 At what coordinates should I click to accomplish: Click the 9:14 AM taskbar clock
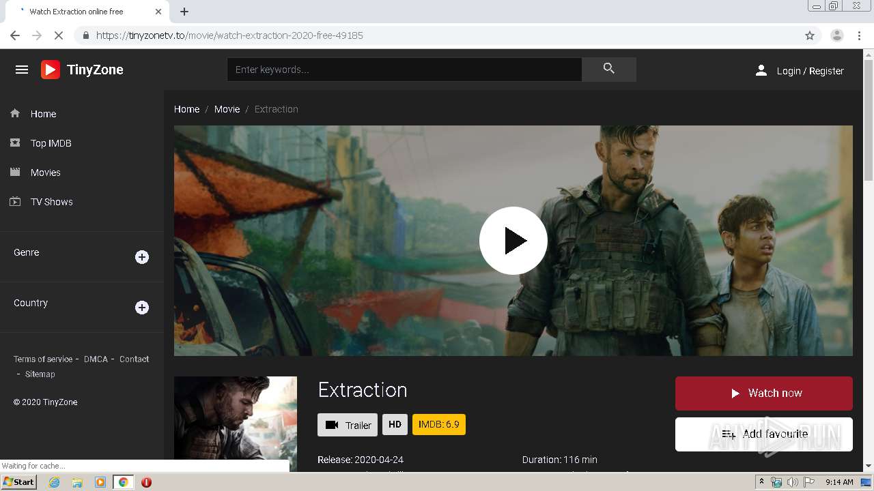coord(839,482)
